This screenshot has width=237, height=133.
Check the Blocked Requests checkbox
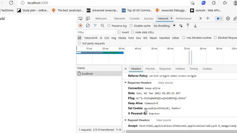(x=215, y=38)
